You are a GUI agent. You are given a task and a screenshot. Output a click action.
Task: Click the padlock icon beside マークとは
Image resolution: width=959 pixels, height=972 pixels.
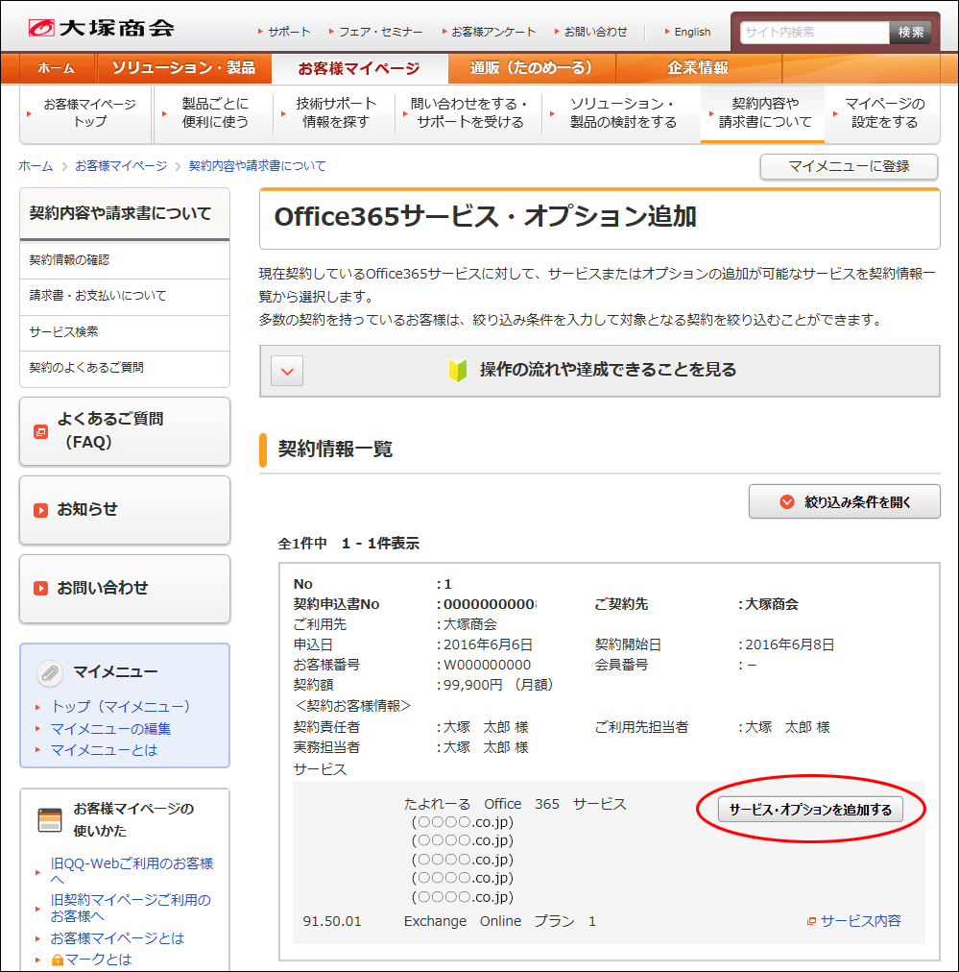tap(58, 960)
